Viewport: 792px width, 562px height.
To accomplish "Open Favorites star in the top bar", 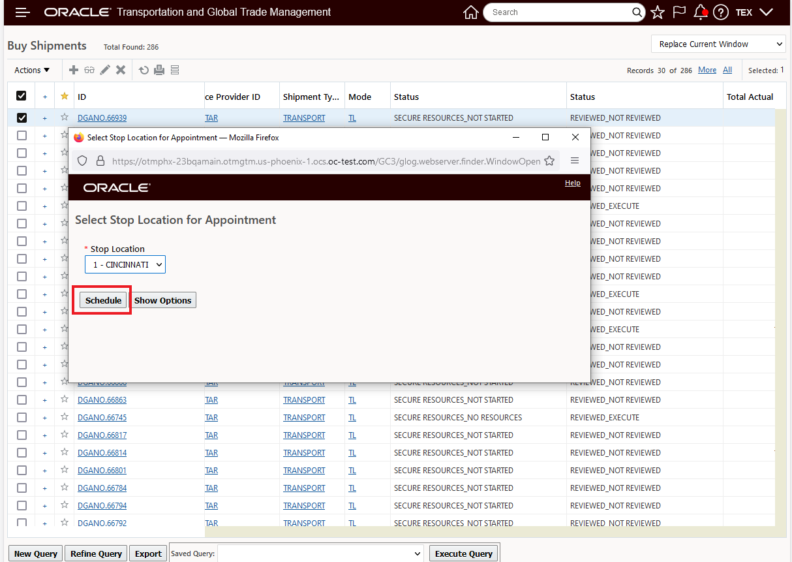I will (x=658, y=12).
